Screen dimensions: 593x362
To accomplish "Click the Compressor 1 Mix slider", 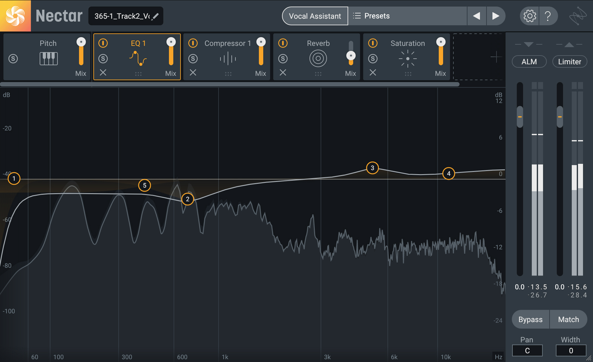I will 261,51.
